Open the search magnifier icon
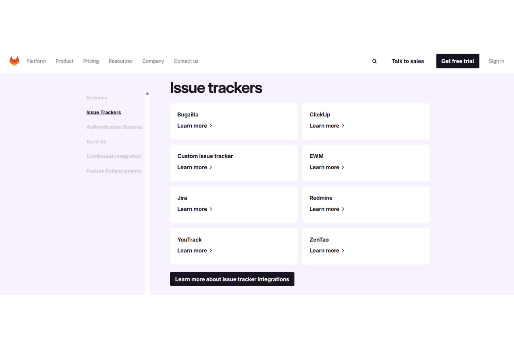The height and width of the screenshot is (343, 514). coord(374,61)
